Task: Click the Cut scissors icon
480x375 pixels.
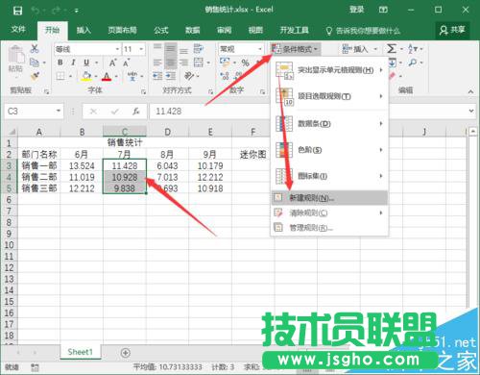Action: coord(35,48)
